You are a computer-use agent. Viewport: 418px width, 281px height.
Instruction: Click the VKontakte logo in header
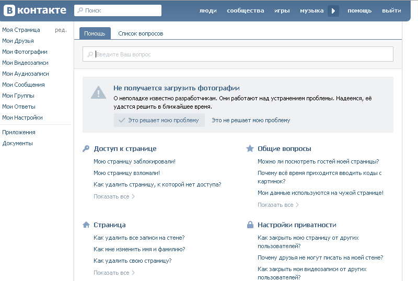[36, 10]
